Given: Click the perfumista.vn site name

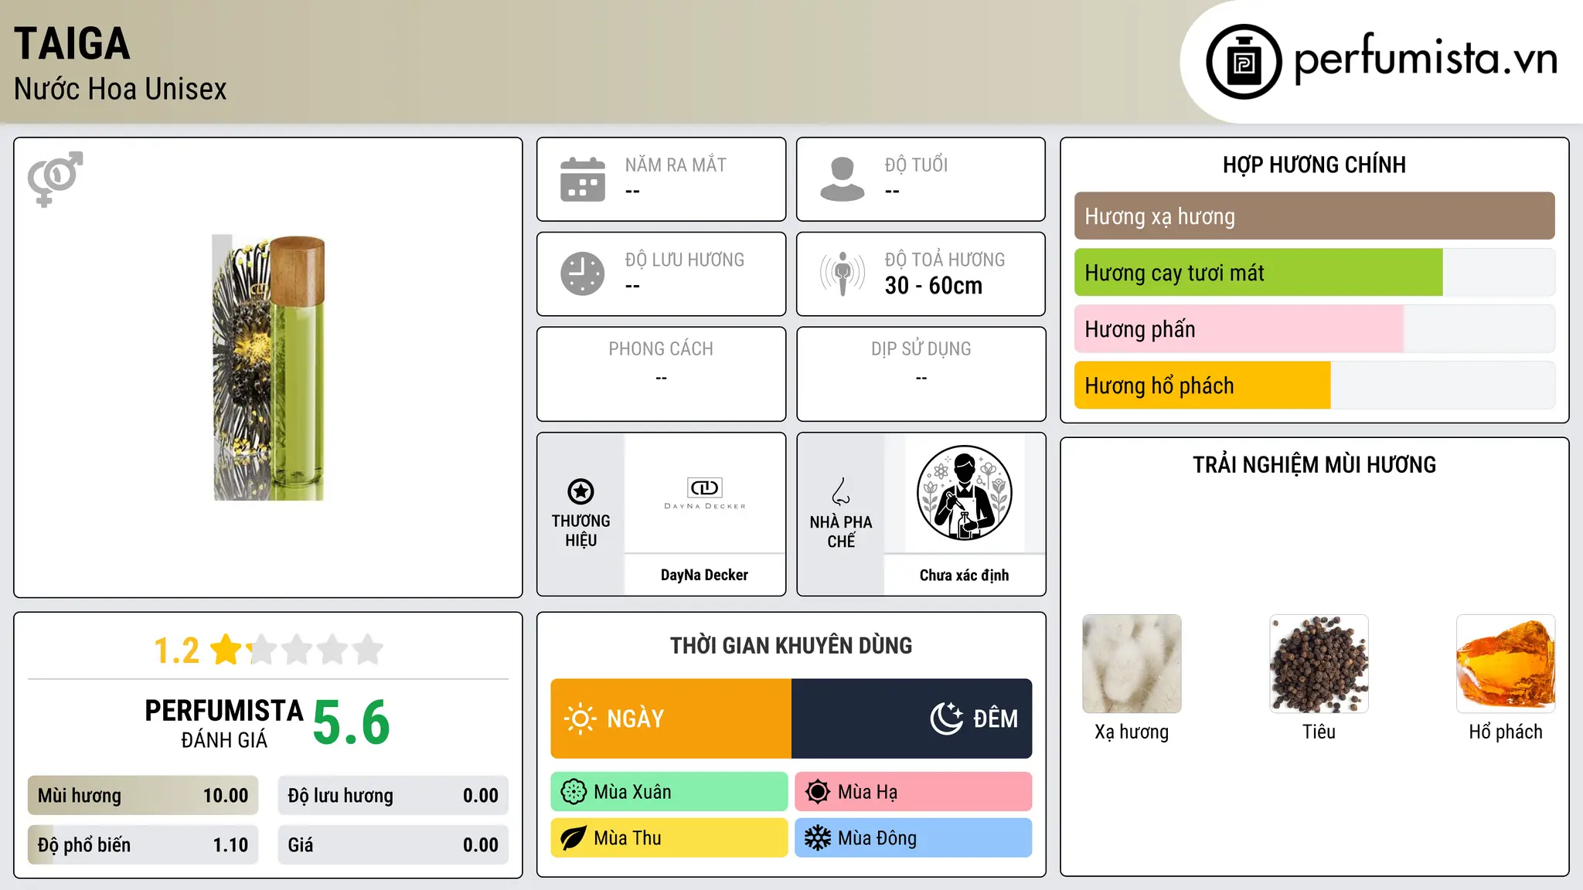Looking at the screenshot, I should click(x=1426, y=58).
